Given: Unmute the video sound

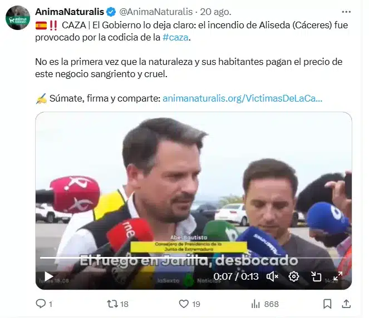Looking at the screenshot, I should tap(272, 276).
